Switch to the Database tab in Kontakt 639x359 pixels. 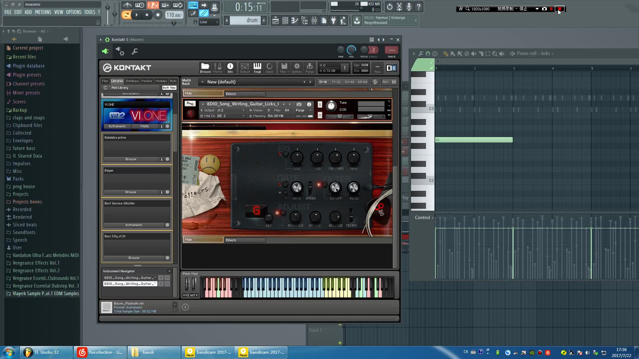(132, 81)
